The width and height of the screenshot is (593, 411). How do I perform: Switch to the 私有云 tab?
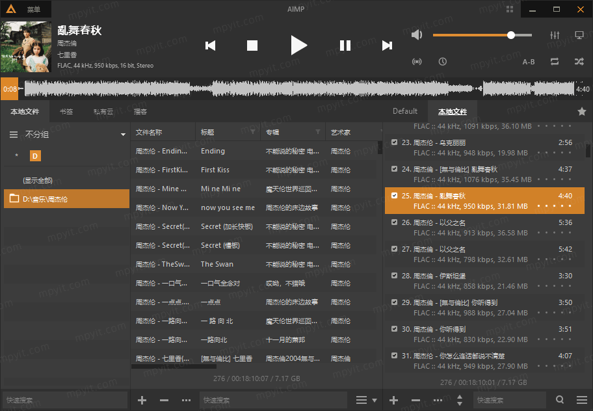tap(103, 112)
